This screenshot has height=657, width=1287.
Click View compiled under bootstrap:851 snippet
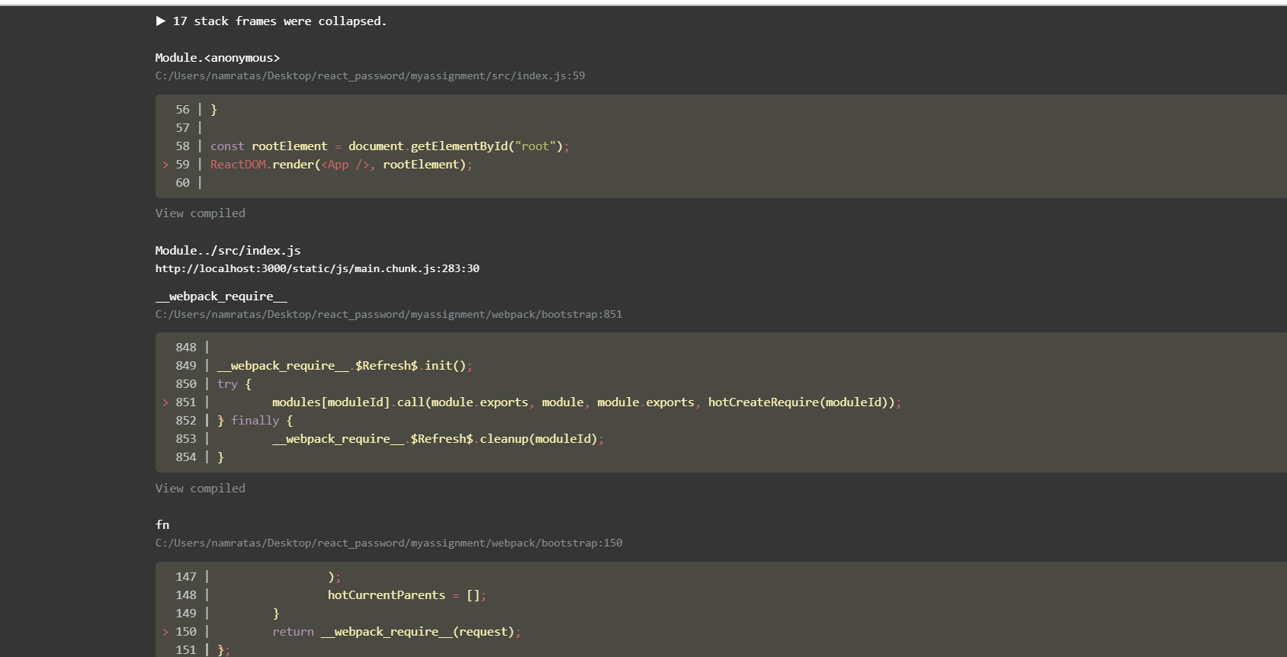[x=201, y=489]
